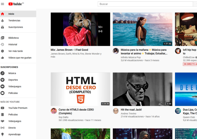Click the gamepad Videojuegos icon under Más de YouTube
197x139 pixels.
tap(3, 121)
